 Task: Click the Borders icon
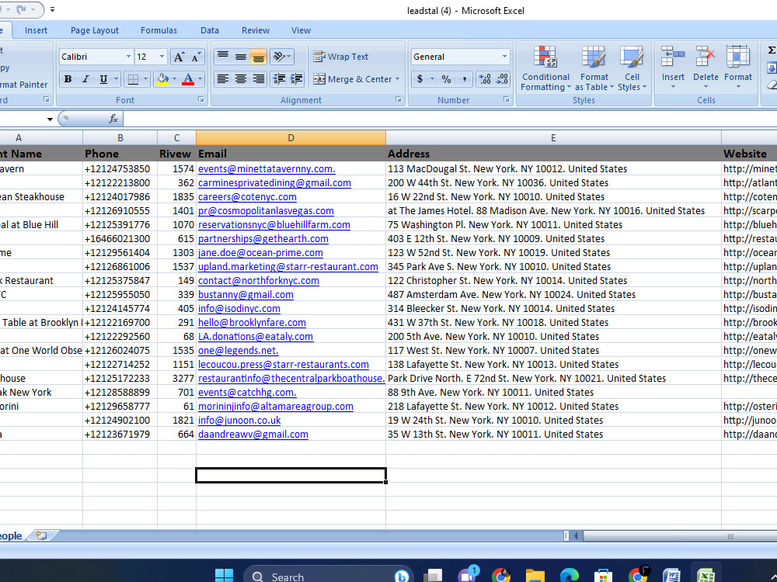click(132, 79)
